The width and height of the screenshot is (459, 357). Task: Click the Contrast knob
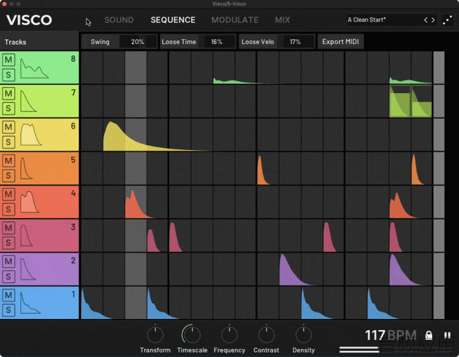266,335
